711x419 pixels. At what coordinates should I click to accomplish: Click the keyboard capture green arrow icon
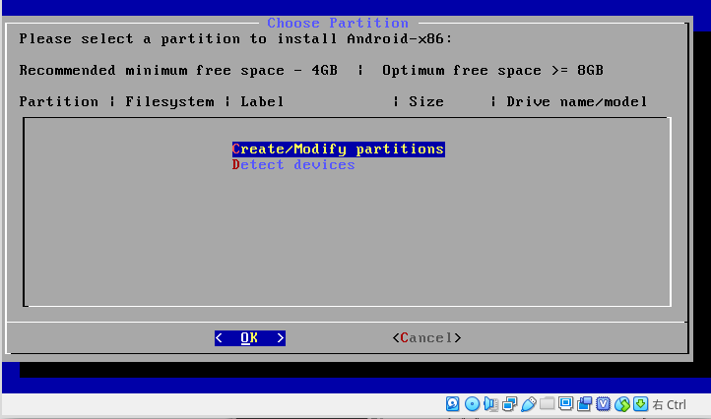641,403
